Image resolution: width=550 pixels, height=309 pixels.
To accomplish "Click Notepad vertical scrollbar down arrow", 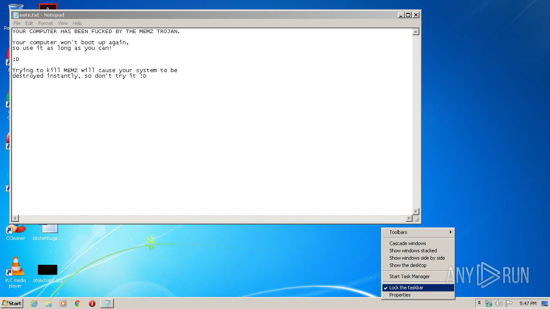I will pos(416,212).
